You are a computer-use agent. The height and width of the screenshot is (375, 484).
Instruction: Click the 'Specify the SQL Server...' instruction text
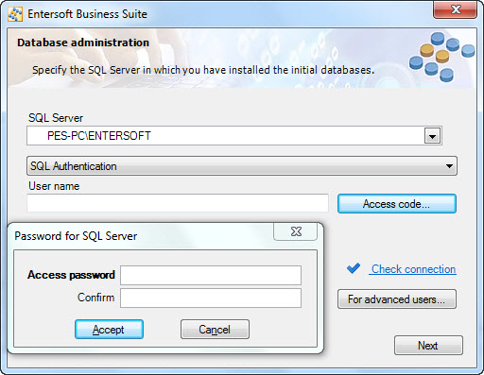203,70
